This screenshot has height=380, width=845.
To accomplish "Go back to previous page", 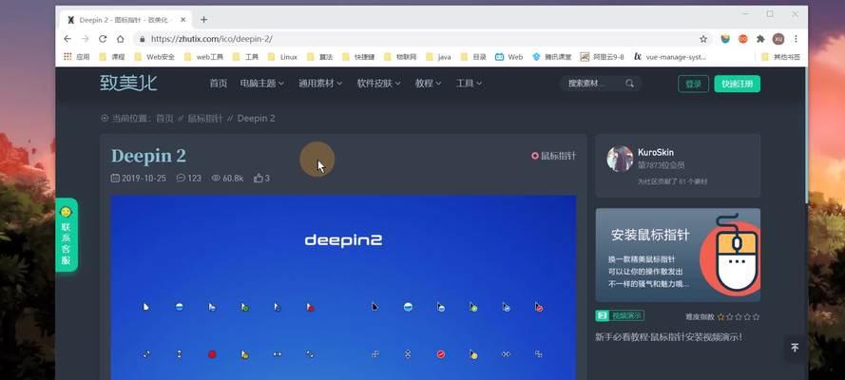I will 67,39.
